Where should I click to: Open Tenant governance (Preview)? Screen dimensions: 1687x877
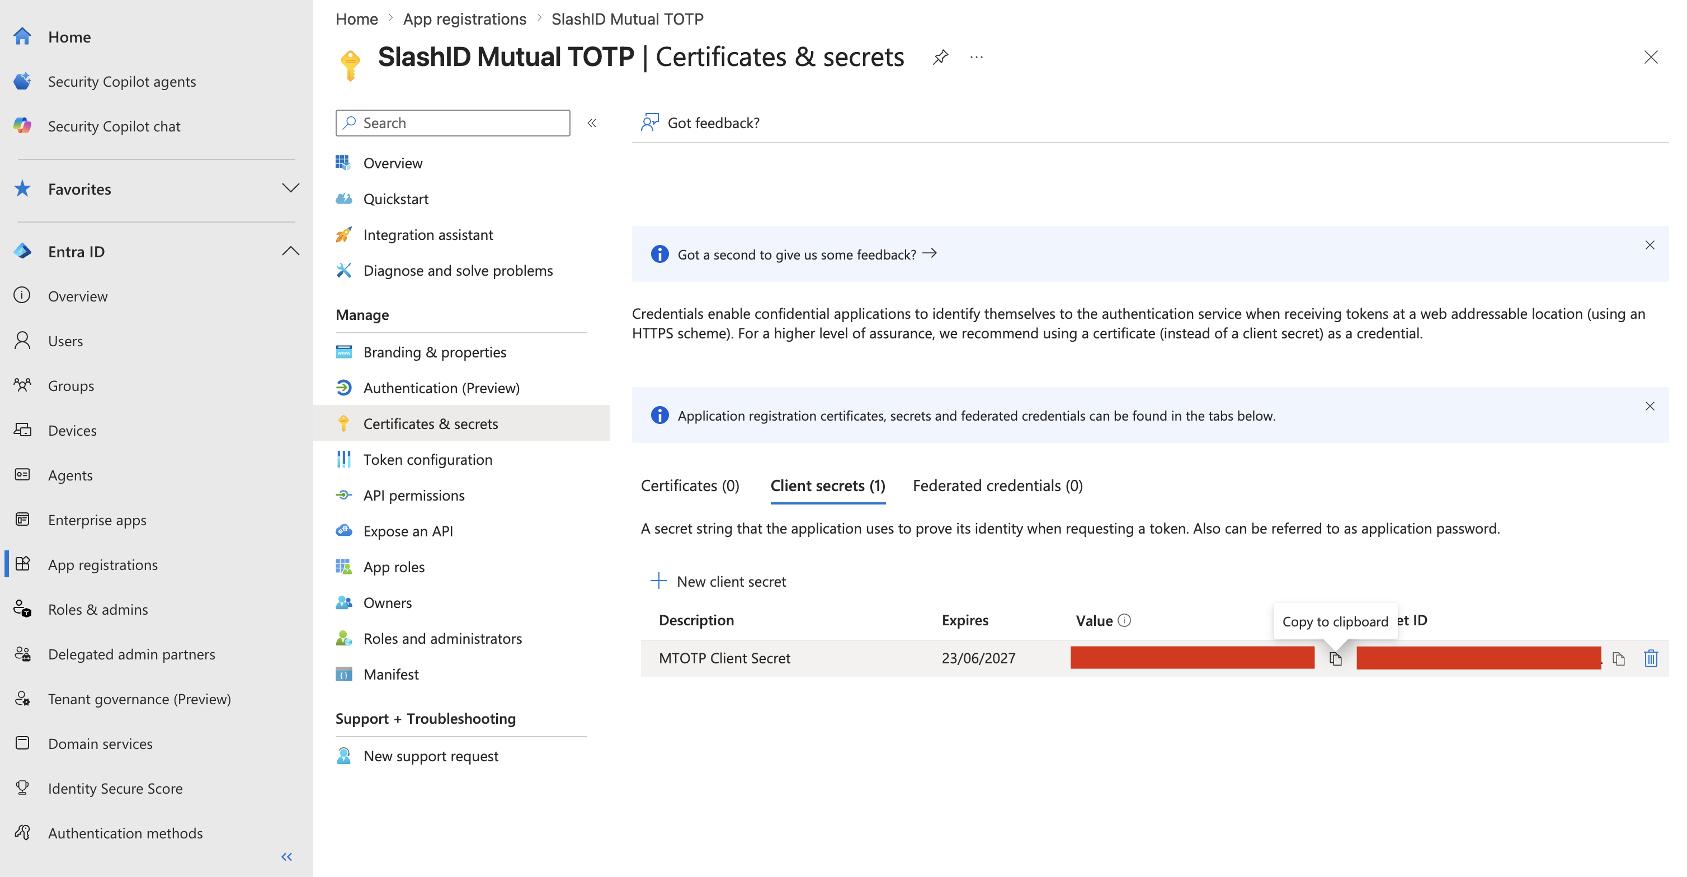[x=139, y=698]
